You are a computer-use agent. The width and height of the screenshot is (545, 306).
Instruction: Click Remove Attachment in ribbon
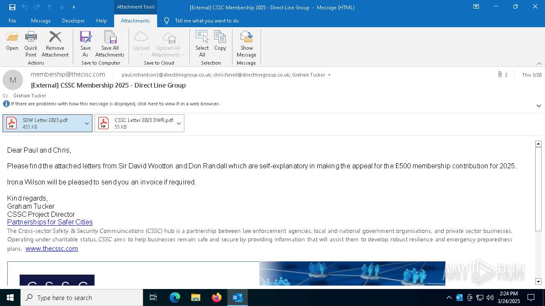(x=55, y=44)
